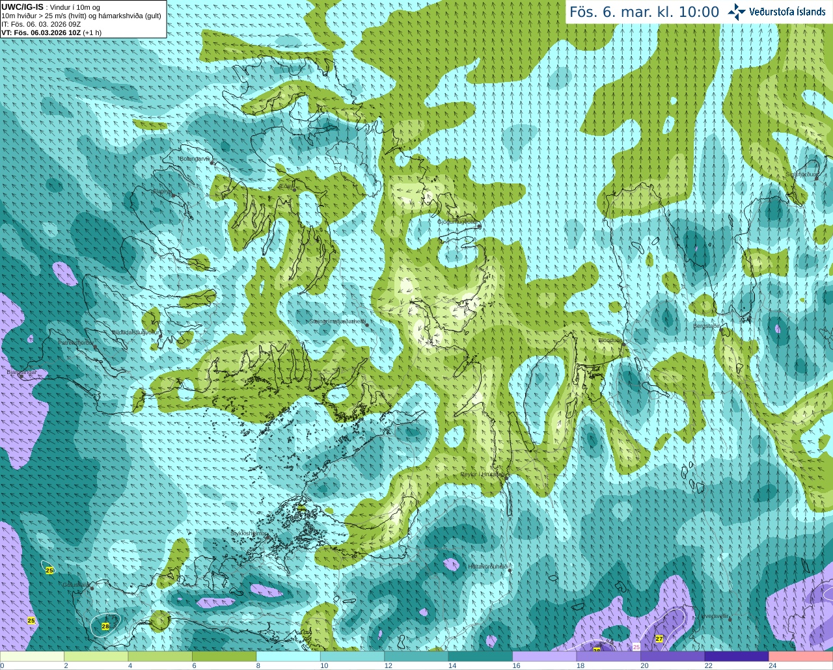Select the Steingrímsfjarðarheiði station label
The width and height of the screenshot is (833, 670).
[337, 321]
